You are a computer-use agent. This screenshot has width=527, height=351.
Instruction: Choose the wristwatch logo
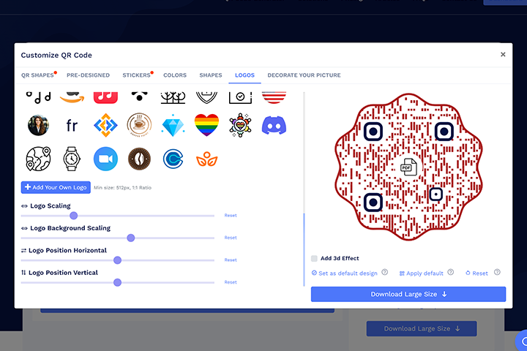coord(72,159)
